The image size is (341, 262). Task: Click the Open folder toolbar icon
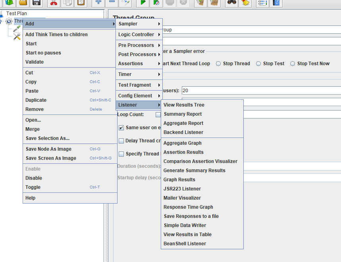(23, 3)
